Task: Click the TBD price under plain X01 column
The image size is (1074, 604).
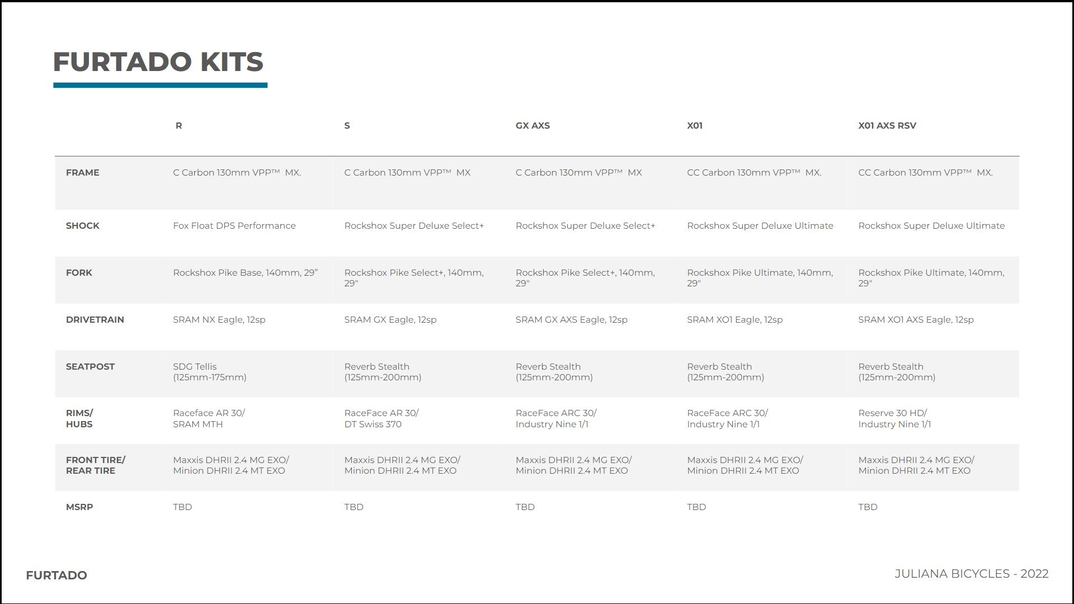Action: [x=696, y=507]
